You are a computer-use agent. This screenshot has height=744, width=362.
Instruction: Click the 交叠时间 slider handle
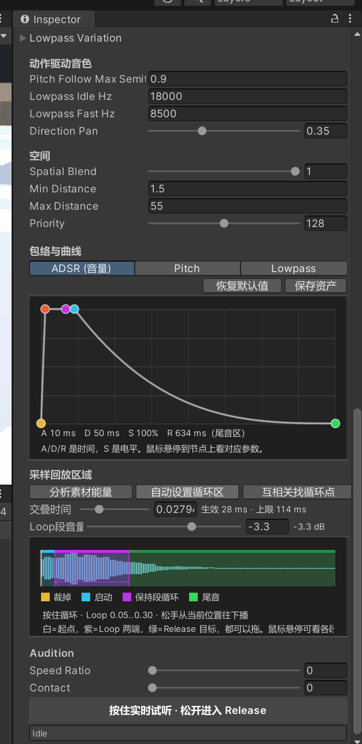99,509
